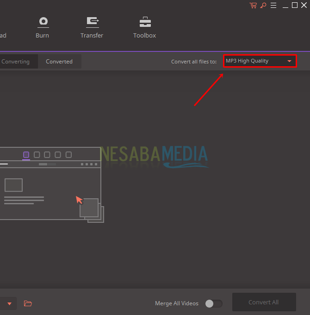Open the Burn disc section

click(43, 22)
